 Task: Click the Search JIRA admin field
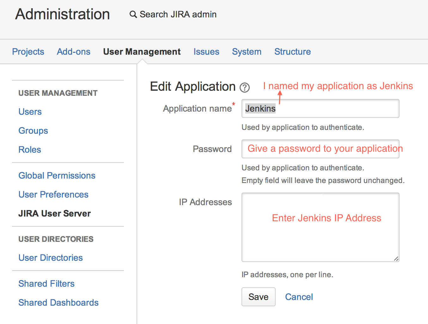click(x=178, y=15)
